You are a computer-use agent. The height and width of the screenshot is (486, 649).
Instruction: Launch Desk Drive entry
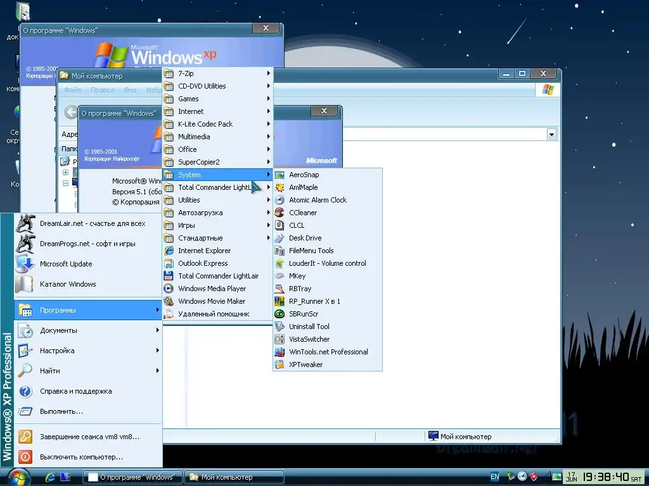pos(328,238)
